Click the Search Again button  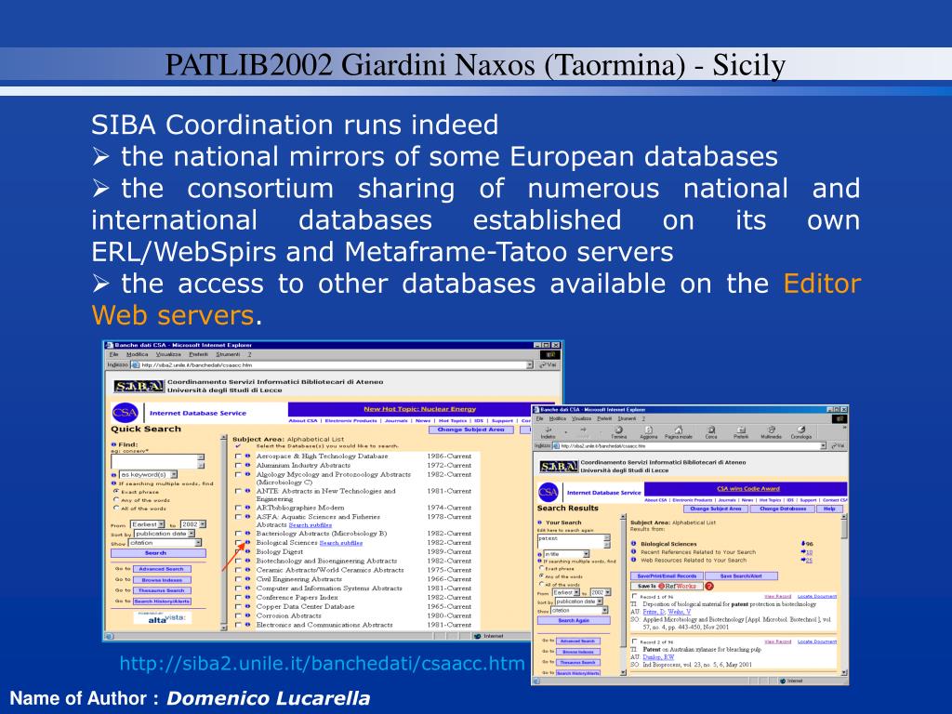(574, 620)
